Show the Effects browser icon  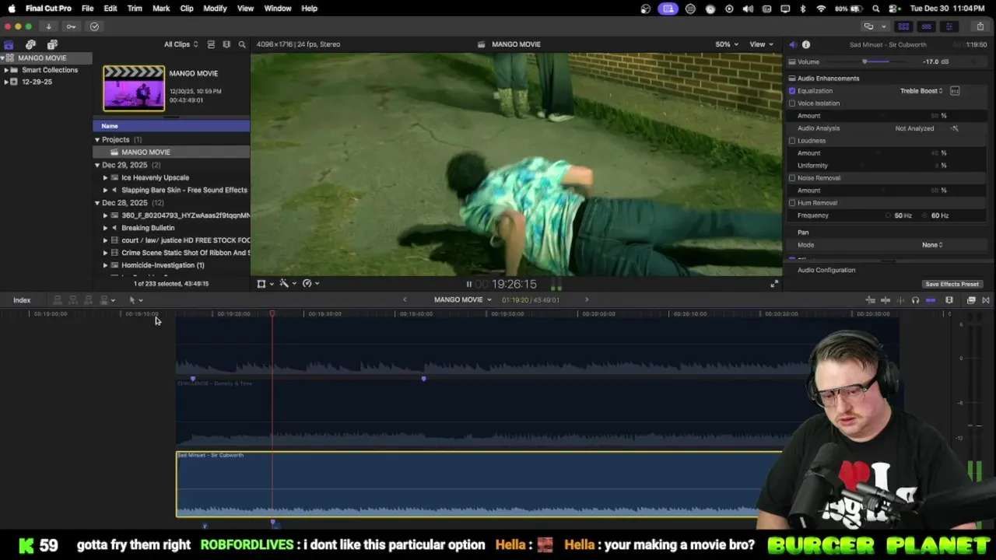[971, 300]
